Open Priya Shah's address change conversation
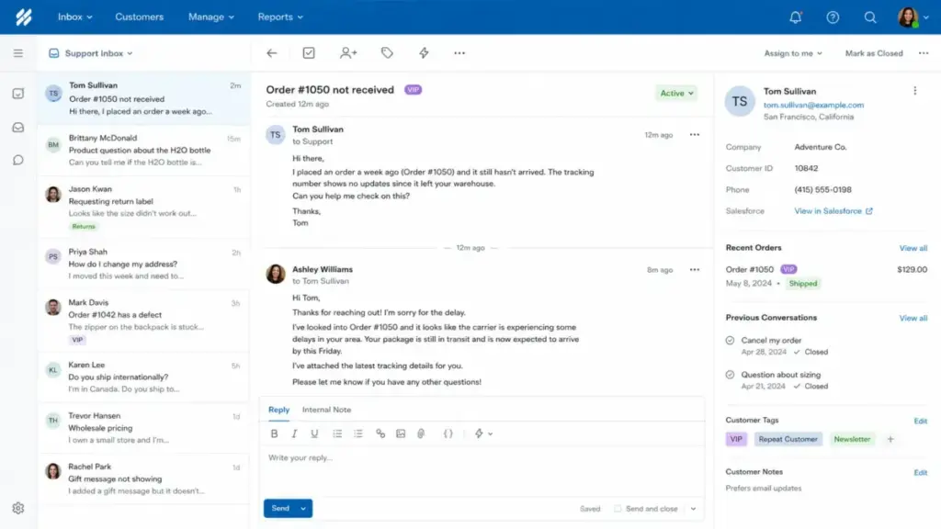 (x=144, y=264)
